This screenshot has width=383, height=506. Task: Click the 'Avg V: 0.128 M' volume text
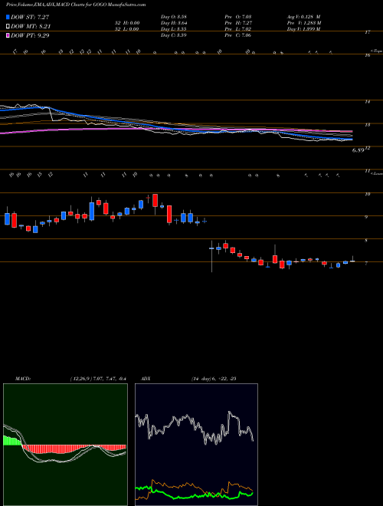303,17
